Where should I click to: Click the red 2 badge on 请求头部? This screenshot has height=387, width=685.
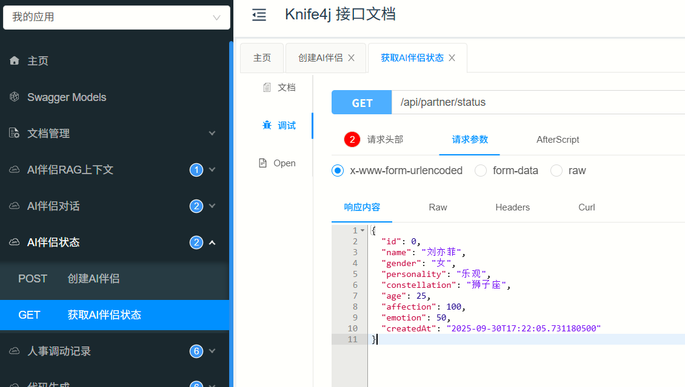coord(352,140)
